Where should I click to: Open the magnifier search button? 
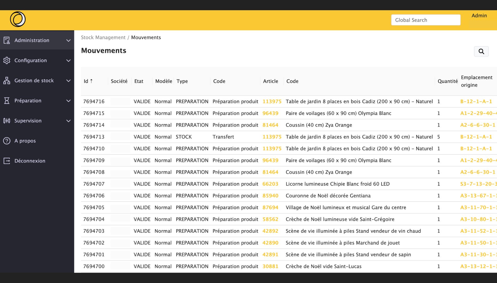point(481,51)
